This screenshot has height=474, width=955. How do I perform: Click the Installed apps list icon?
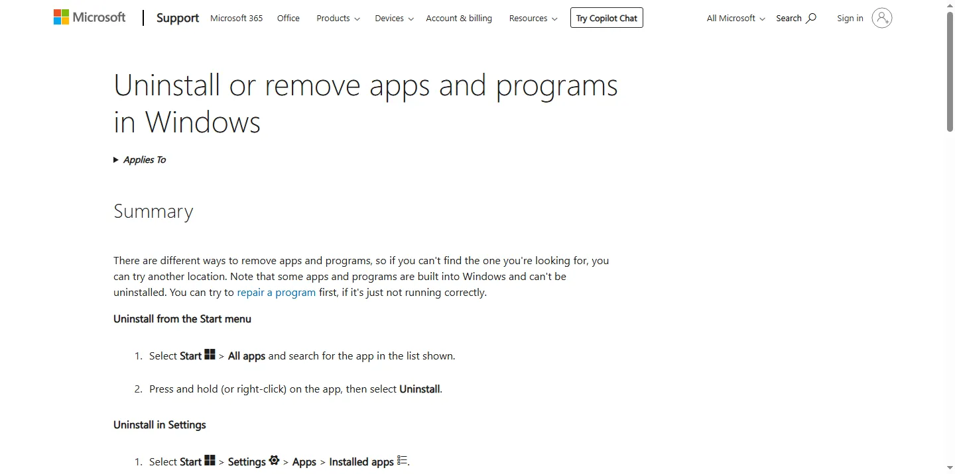click(402, 461)
